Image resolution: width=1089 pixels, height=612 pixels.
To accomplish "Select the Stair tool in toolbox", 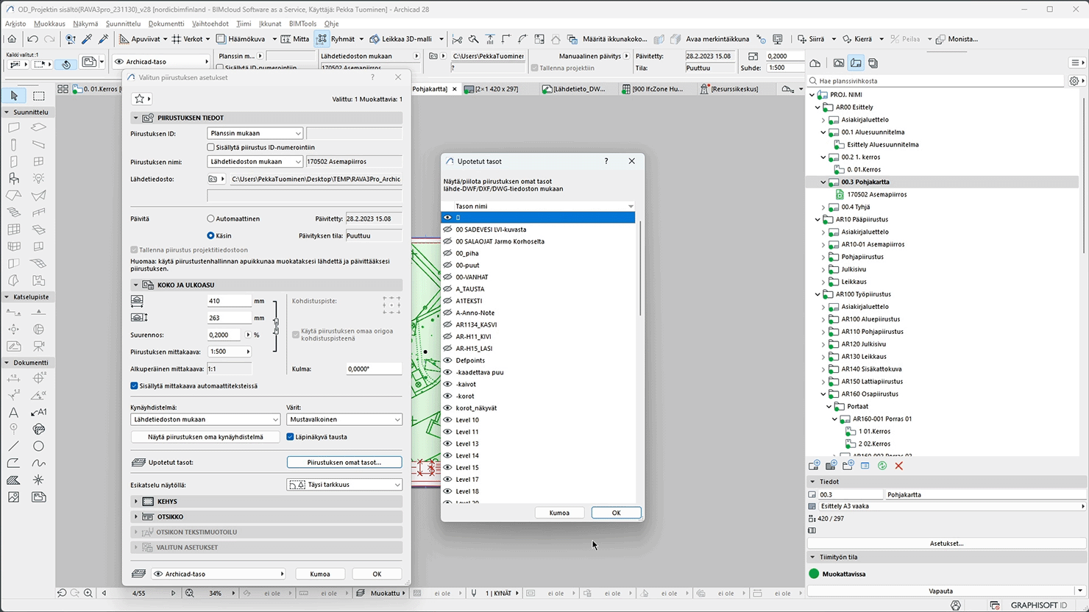I will click(x=14, y=213).
